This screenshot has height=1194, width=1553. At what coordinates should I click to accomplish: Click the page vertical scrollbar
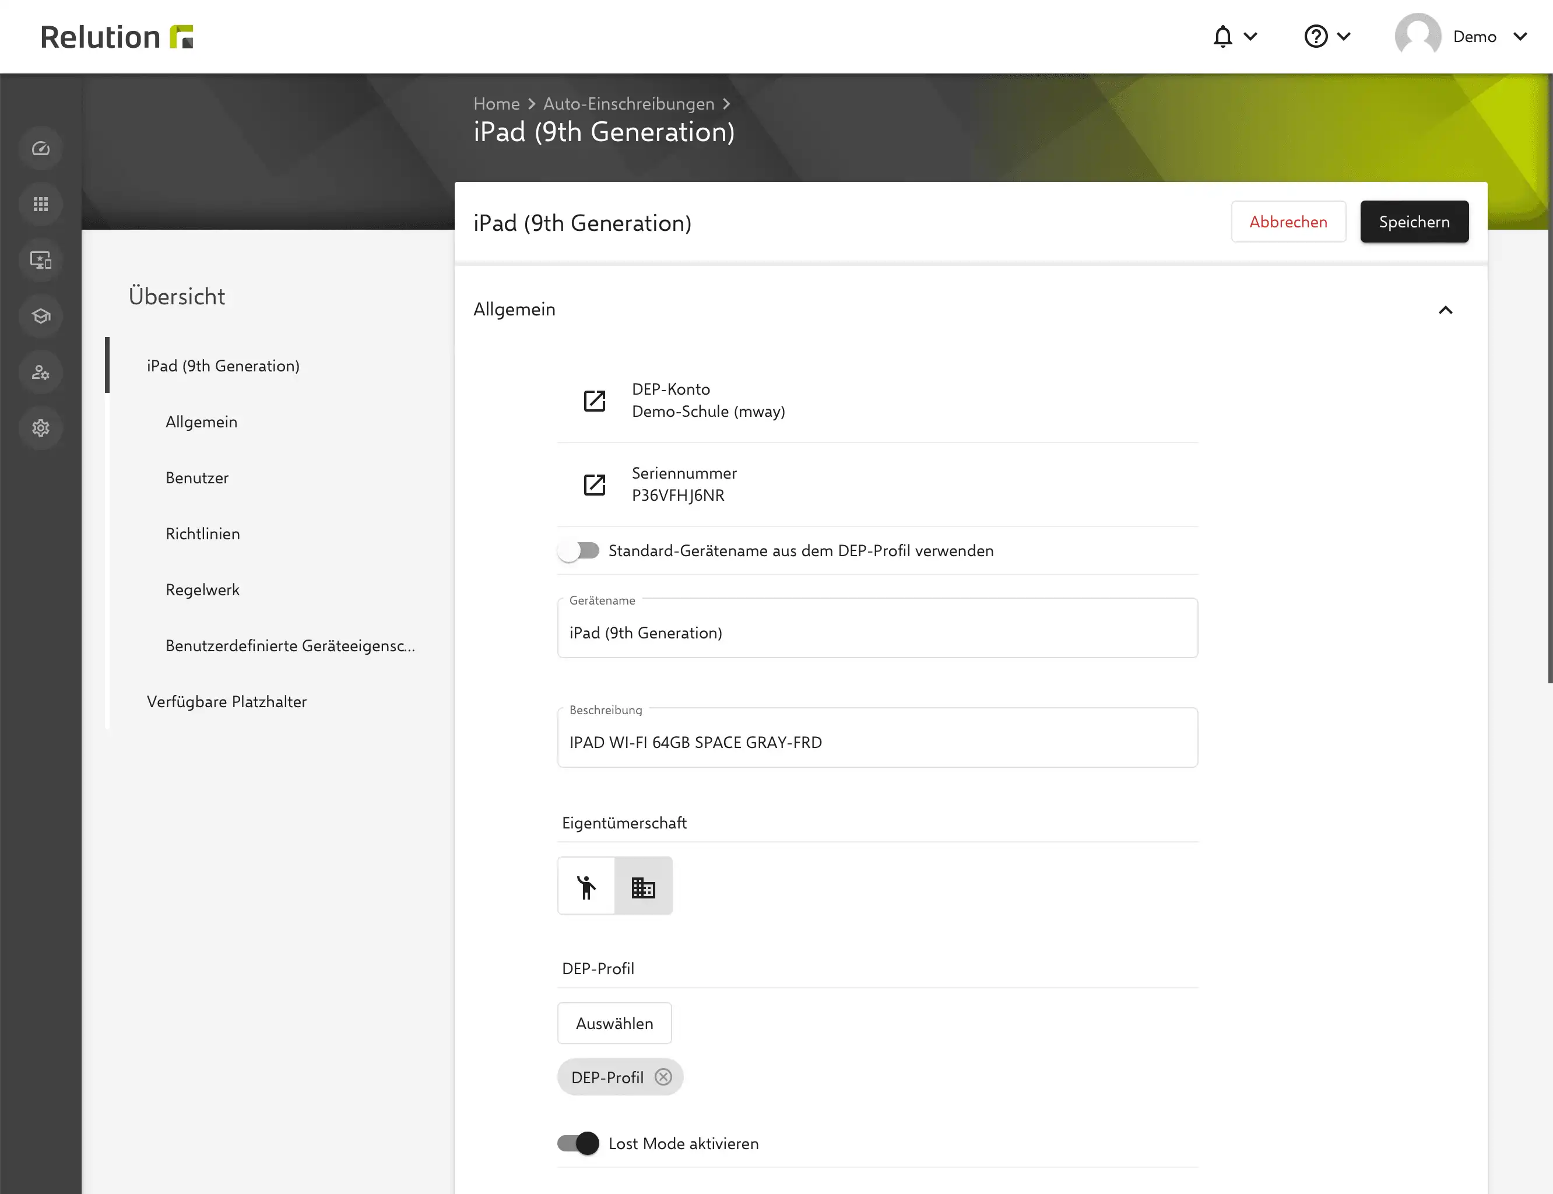[x=1550, y=378]
